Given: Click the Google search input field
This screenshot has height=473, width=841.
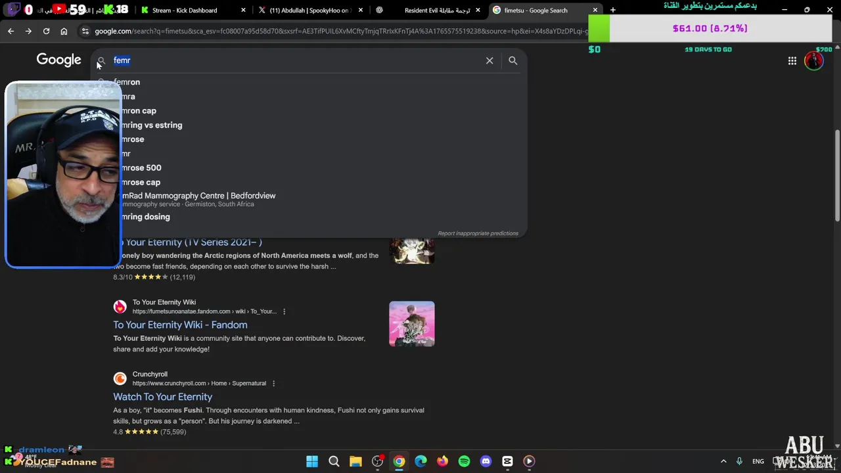Looking at the screenshot, I should click(x=296, y=60).
